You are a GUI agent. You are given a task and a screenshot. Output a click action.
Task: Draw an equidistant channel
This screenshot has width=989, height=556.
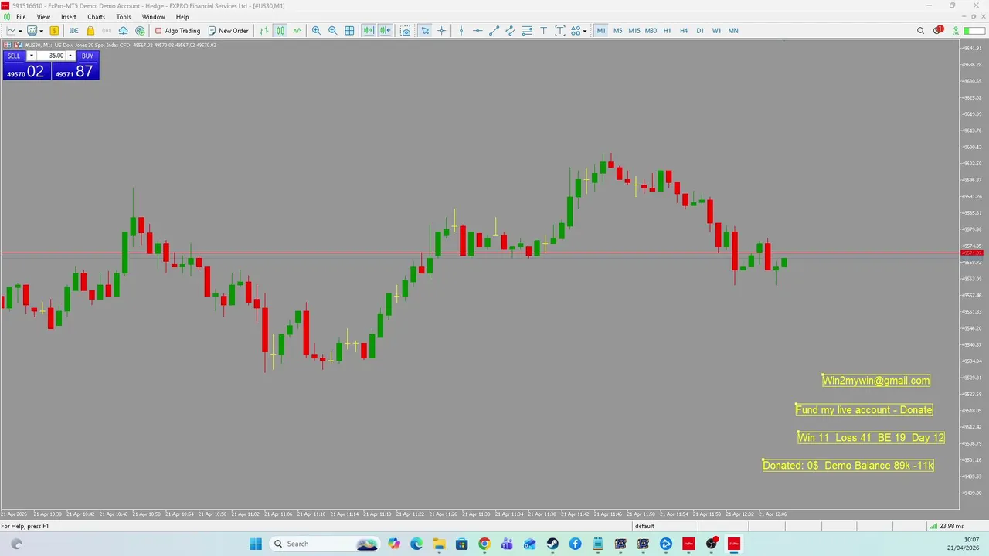510,31
